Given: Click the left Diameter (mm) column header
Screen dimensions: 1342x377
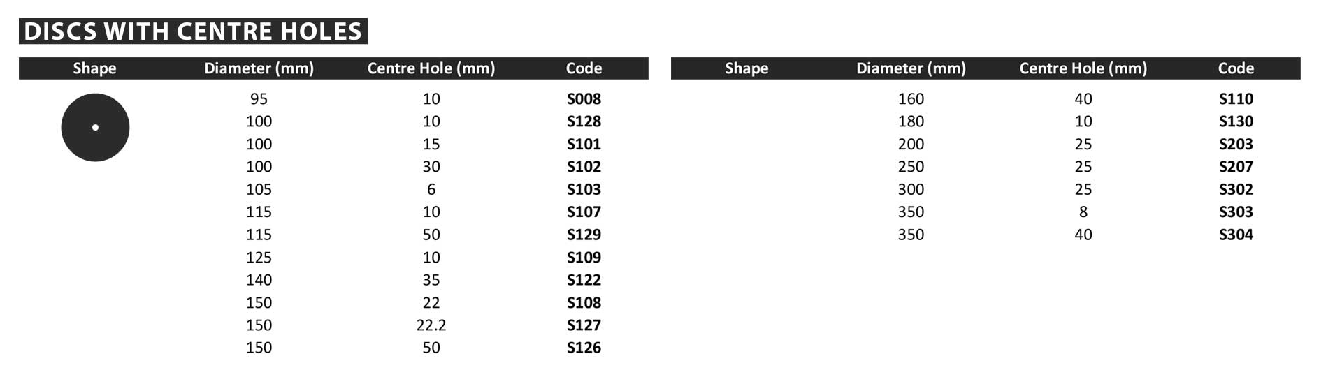Looking at the screenshot, I should [x=259, y=68].
